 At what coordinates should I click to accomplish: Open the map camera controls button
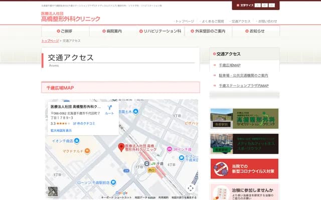190,188
